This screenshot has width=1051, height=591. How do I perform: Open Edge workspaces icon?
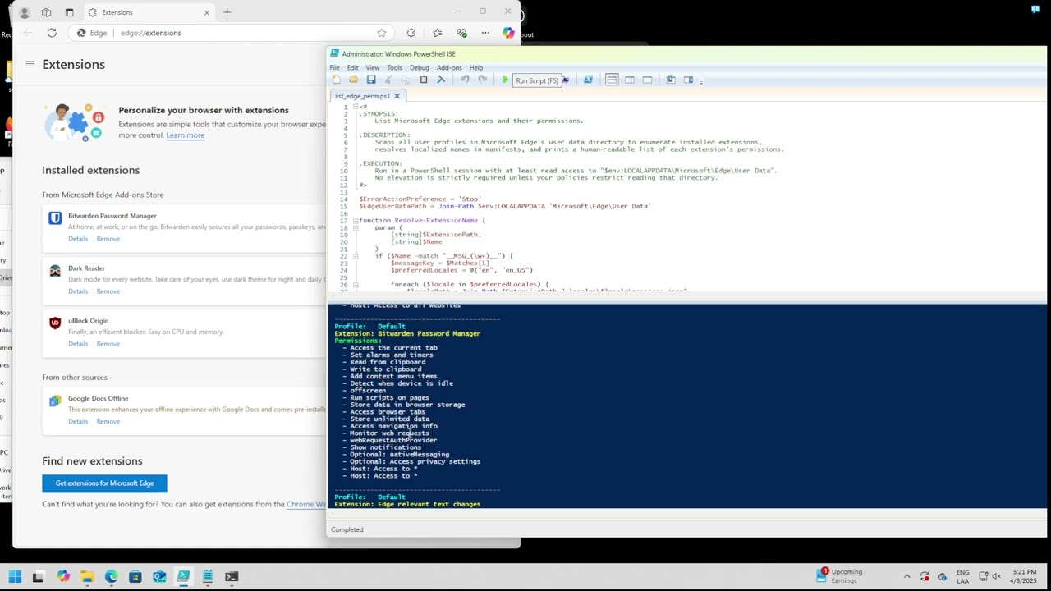click(46, 12)
